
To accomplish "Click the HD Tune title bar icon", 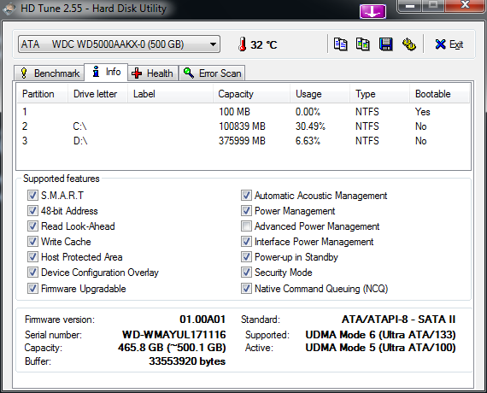I will click(x=9, y=9).
